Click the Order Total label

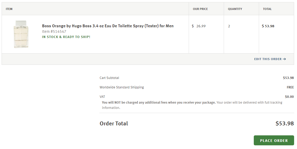[114, 124]
